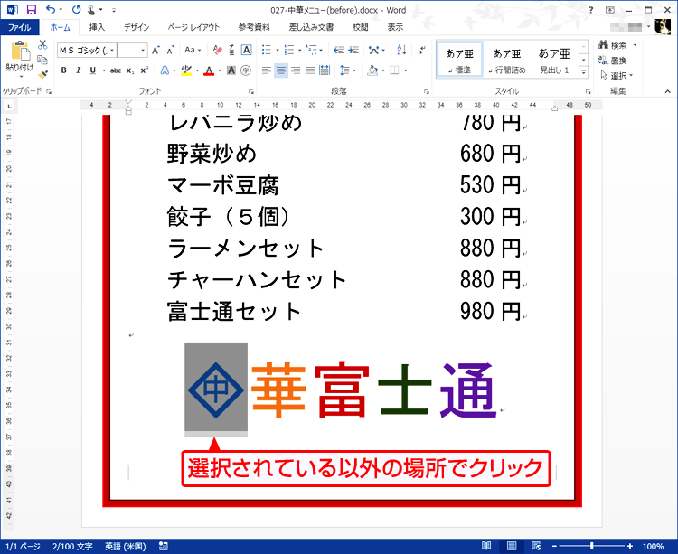Apply character border (boxed A) icon
678x554 pixels.
point(246,50)
